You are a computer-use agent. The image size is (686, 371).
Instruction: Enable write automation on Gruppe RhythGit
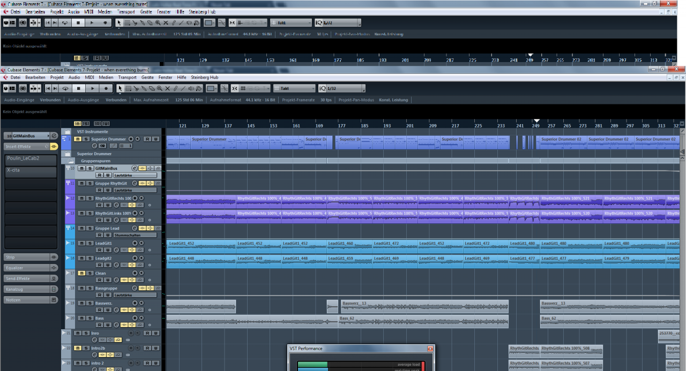tap(108, 190)
